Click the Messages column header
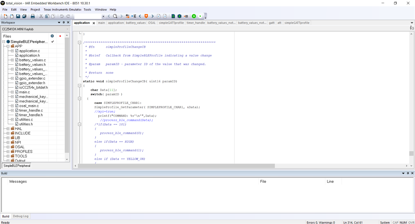415x224 pixels. [x=18, y=182]
